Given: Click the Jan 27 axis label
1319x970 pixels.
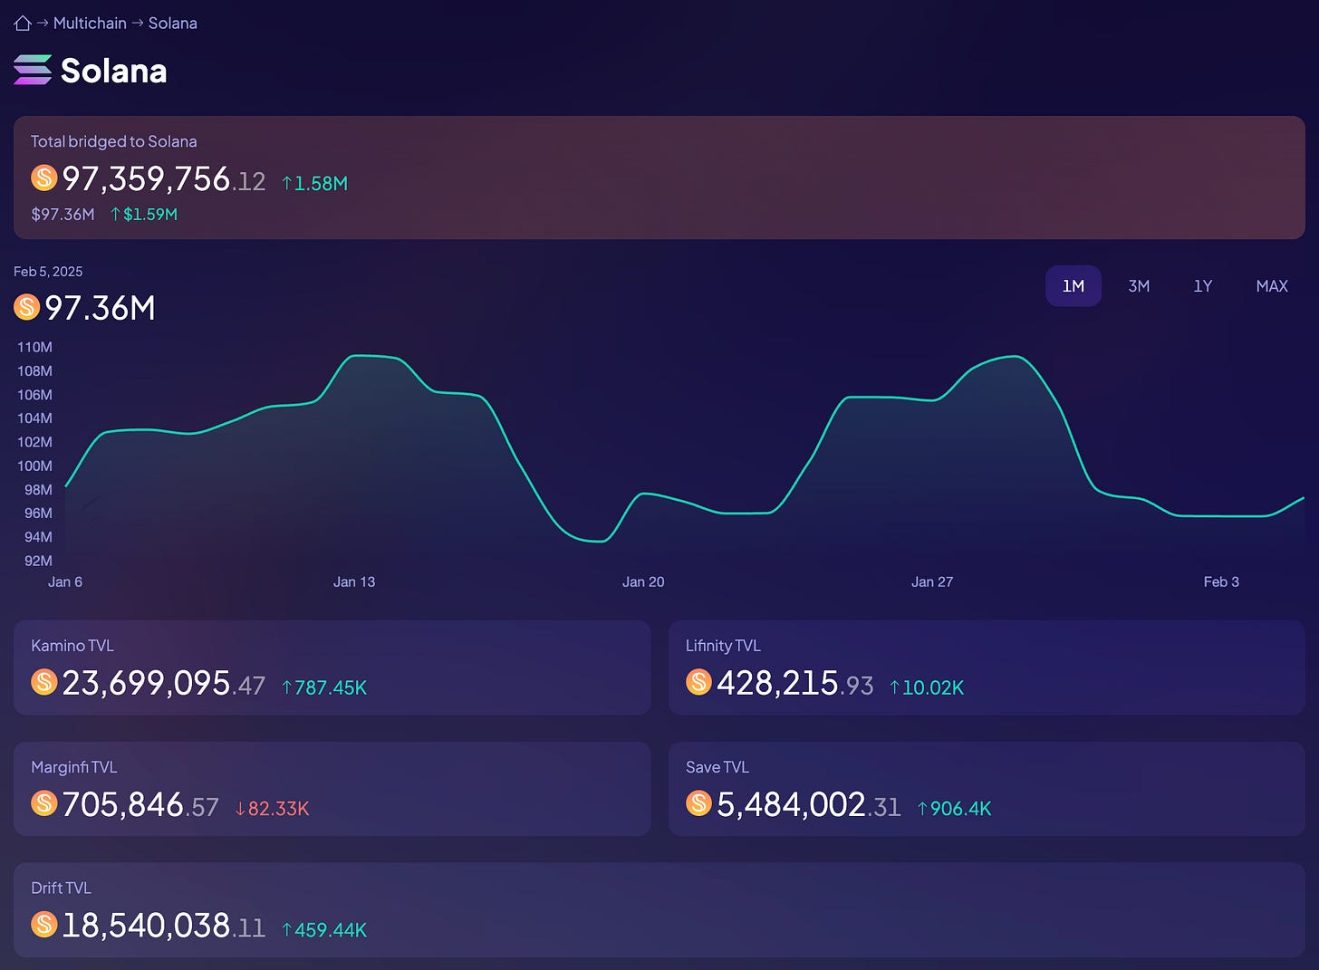Looking at the screenshot, I should pyautogui.click(x=932, y=582).
